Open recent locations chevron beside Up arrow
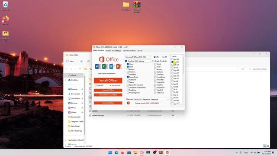 76,69
